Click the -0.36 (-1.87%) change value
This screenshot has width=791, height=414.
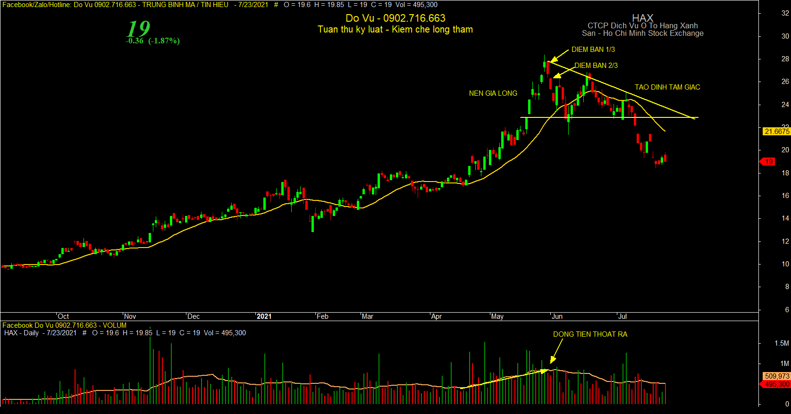(x=152, y=41)
